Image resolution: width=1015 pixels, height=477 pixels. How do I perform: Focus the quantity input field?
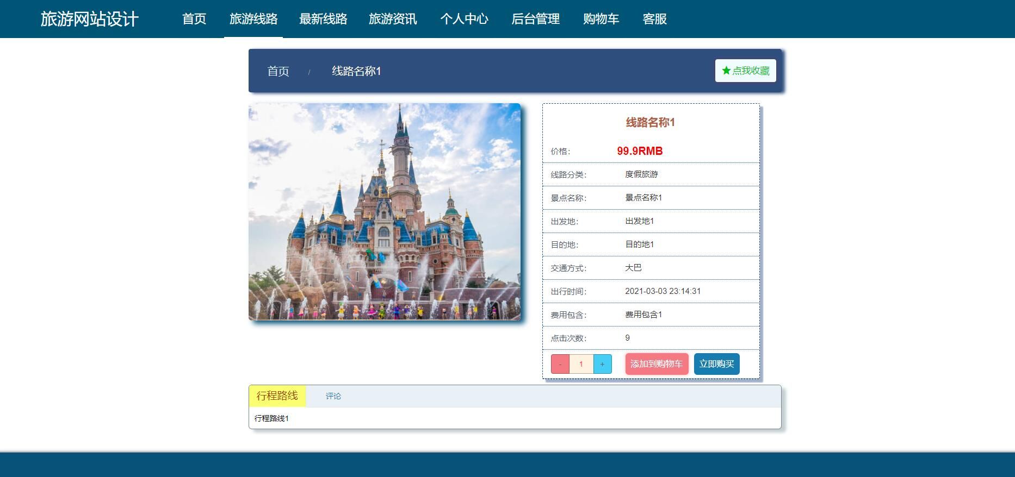click(x=581, y=364)
